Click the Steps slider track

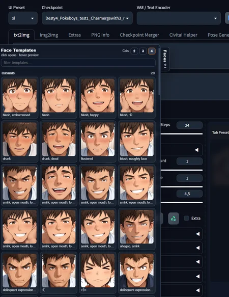tap(182, 133)
